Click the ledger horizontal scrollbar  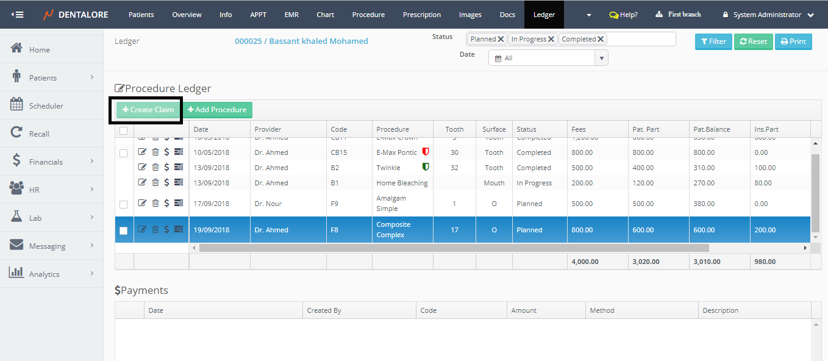(454, 248)
